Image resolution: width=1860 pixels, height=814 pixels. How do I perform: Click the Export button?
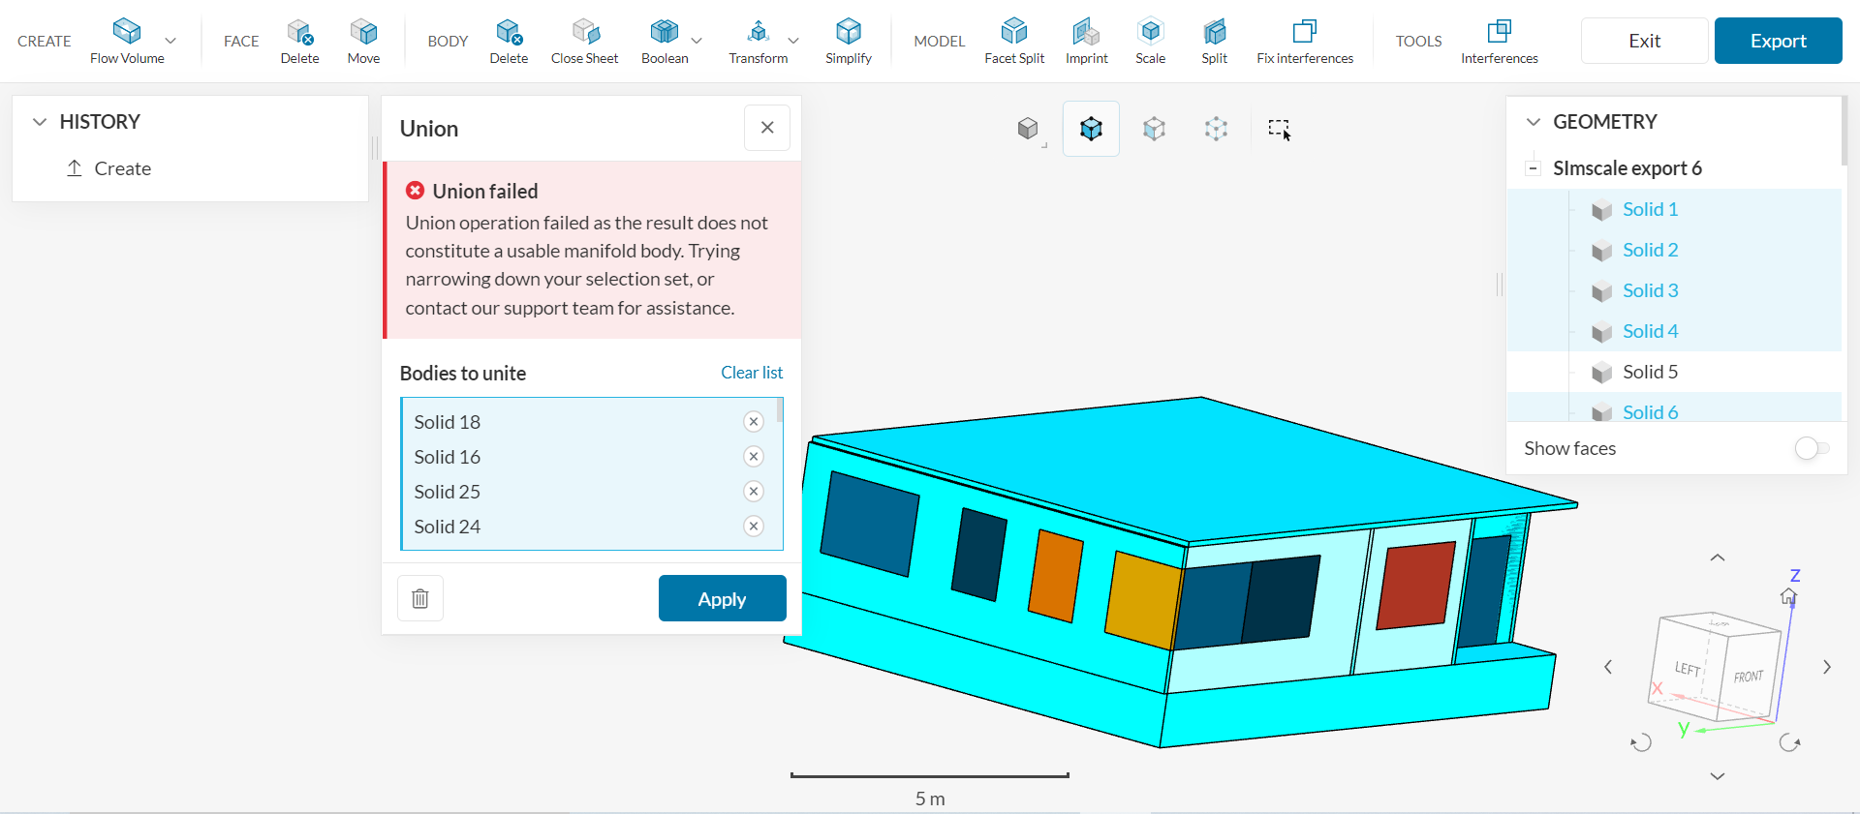pos(1779,41)
